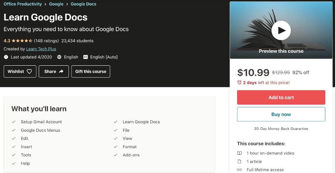Click the crossed-out $129.99 price
This screenshot has height=173, width=335.
(281, 73)
